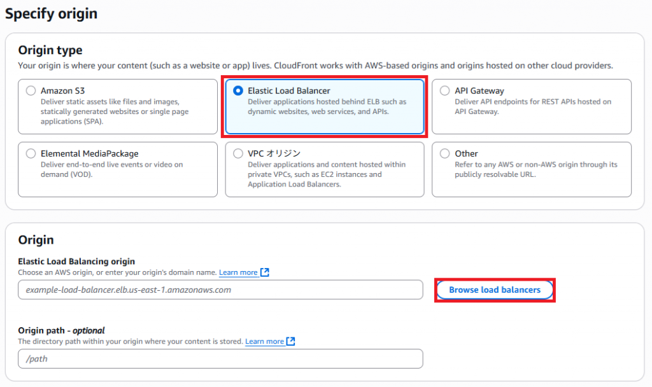Click the VPC オリジン description text
This screenshot has height=387, width=652.
(327, 174)
